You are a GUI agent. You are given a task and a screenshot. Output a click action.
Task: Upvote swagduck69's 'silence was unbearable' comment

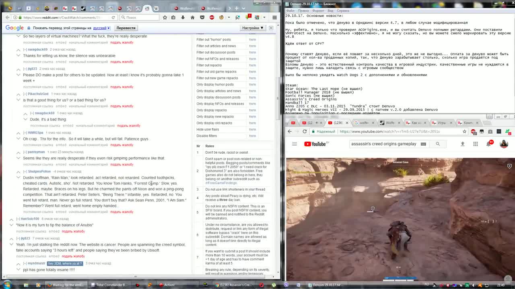pos(19,50)
